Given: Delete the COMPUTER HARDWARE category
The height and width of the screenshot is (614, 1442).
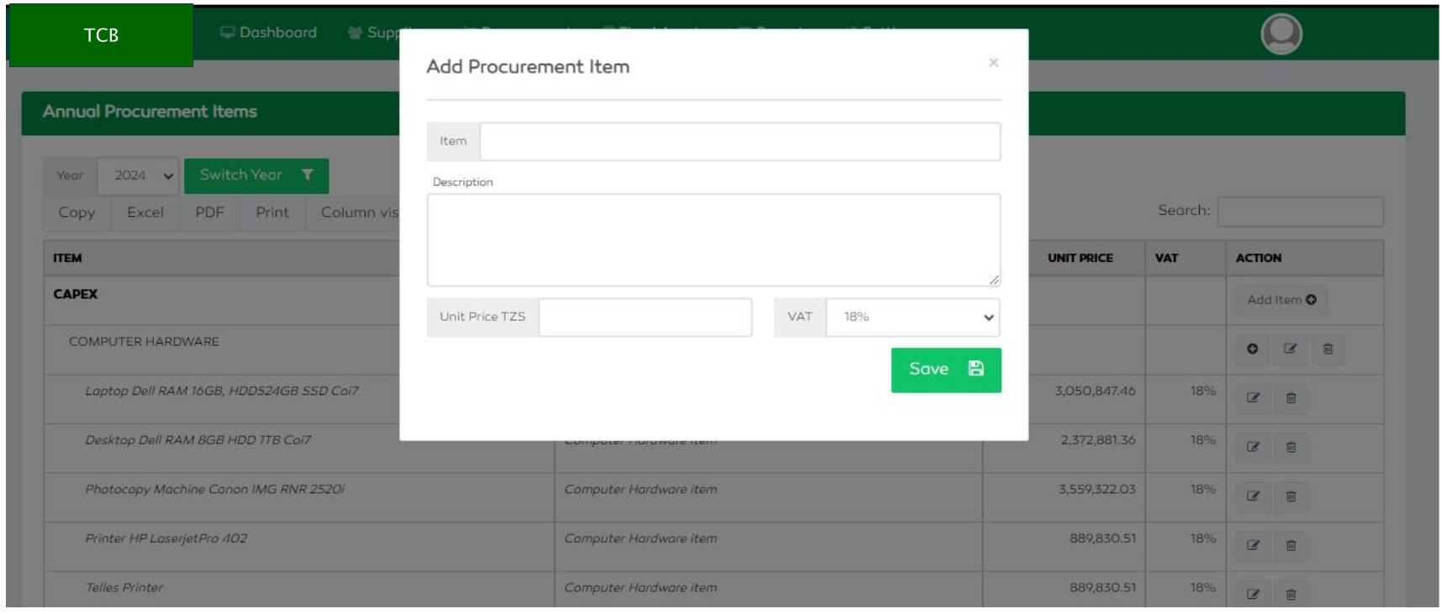Looking at the screenshot, I should [x=1328, y=349].
